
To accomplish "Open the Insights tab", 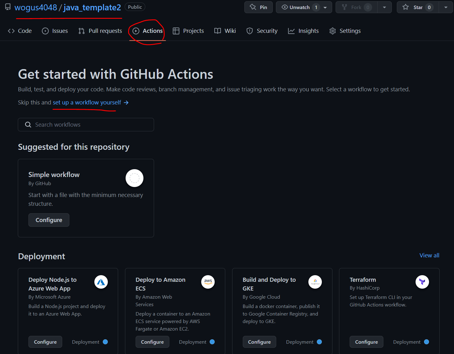I will [303, 31].
